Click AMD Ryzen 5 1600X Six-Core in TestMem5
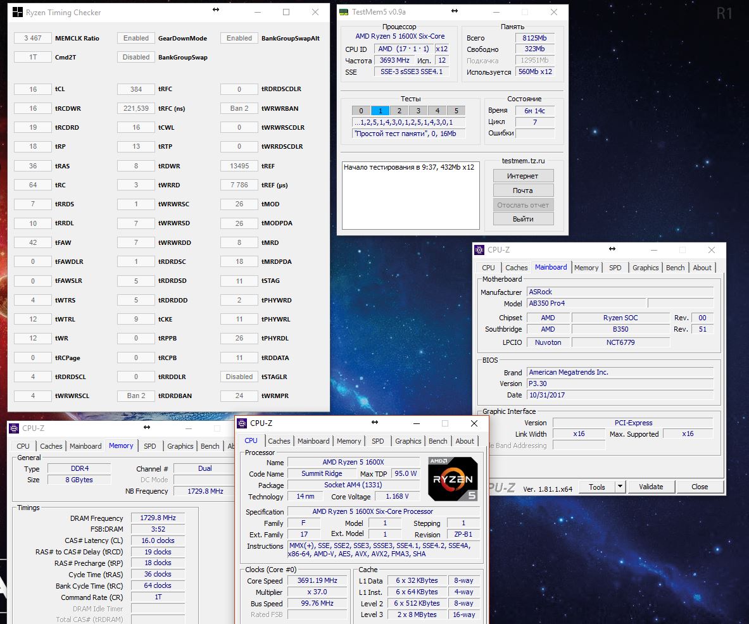The width and height of the screenshot is (749, 624). pos(400,36)
